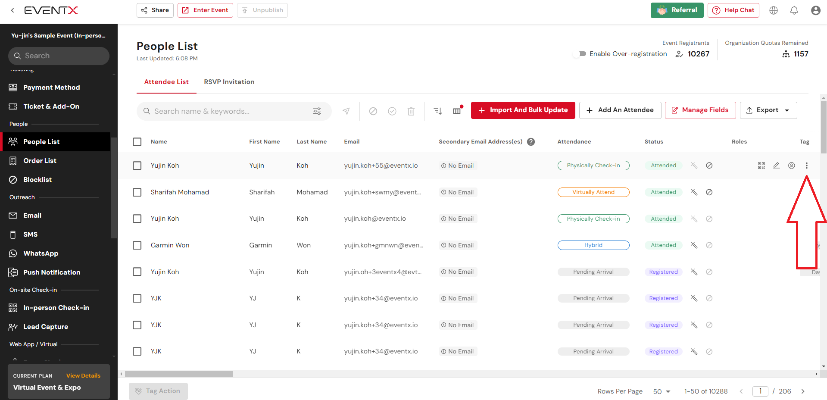827x400 pixels.
Task: Check the first YJK row checkbox
Action: (x=137, y=298)
